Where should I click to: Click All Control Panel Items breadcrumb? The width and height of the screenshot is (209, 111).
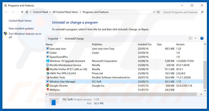tap(65, 12)
